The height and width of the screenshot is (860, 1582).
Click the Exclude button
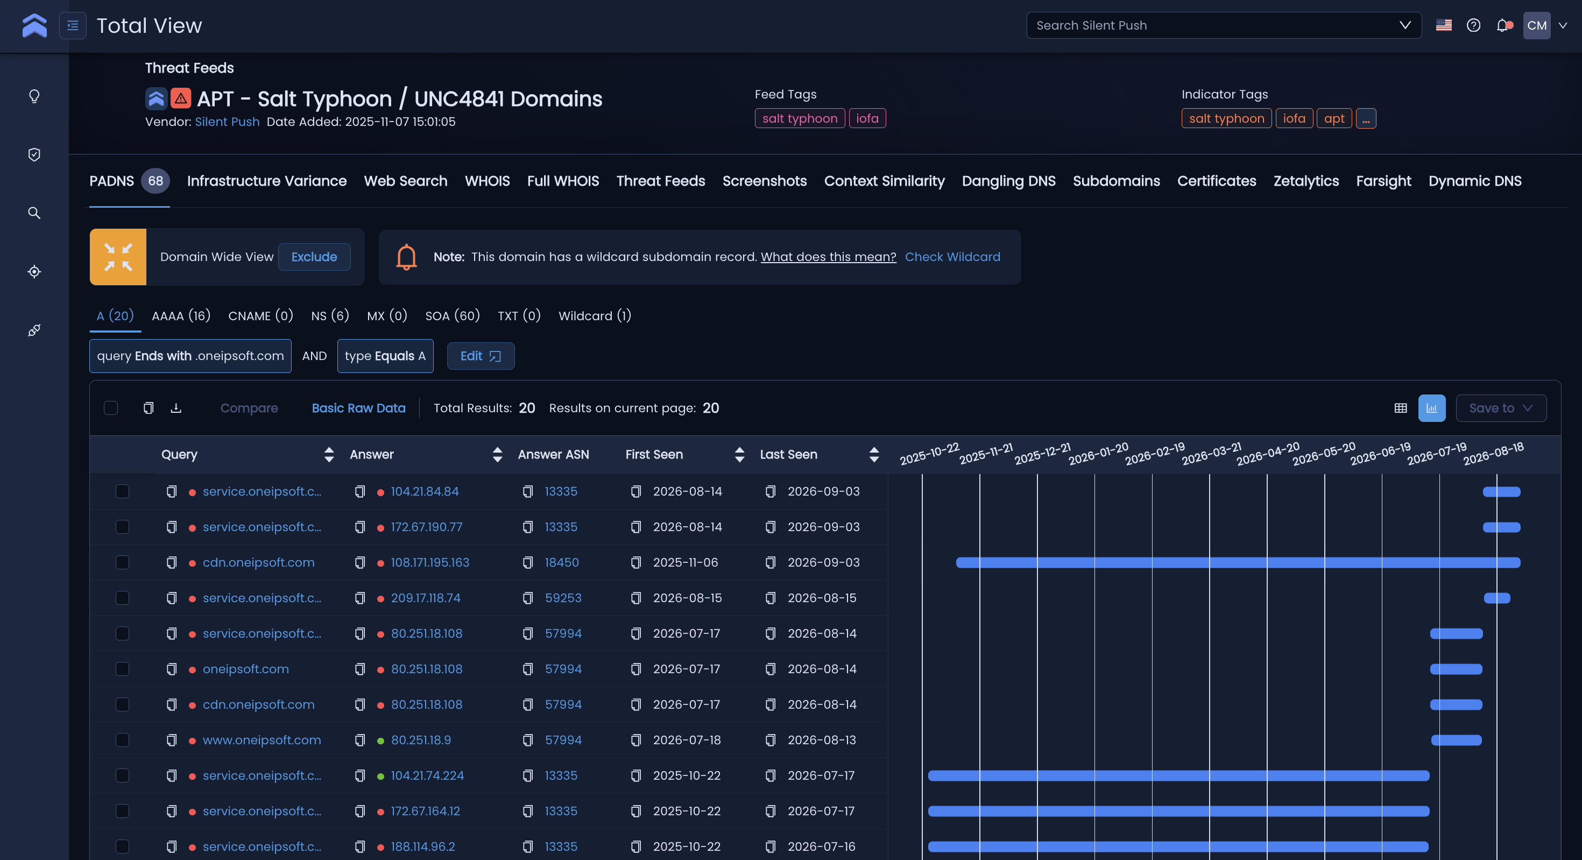(314, 257)
